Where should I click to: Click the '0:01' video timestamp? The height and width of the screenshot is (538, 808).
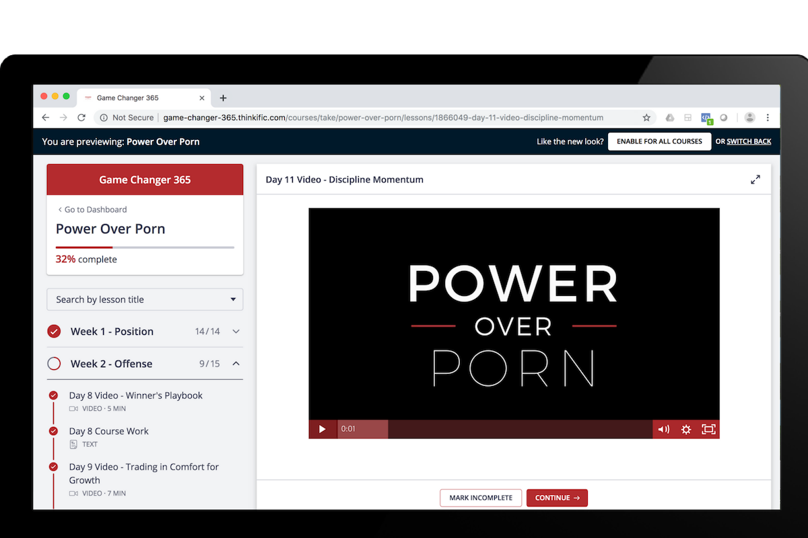[x=348, y=429]
